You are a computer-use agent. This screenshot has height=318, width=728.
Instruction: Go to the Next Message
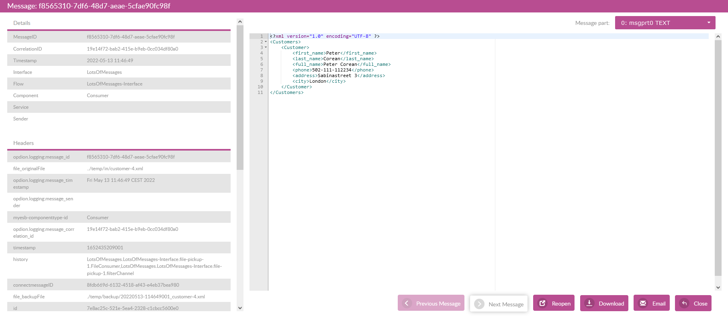[x=499, y=304]
